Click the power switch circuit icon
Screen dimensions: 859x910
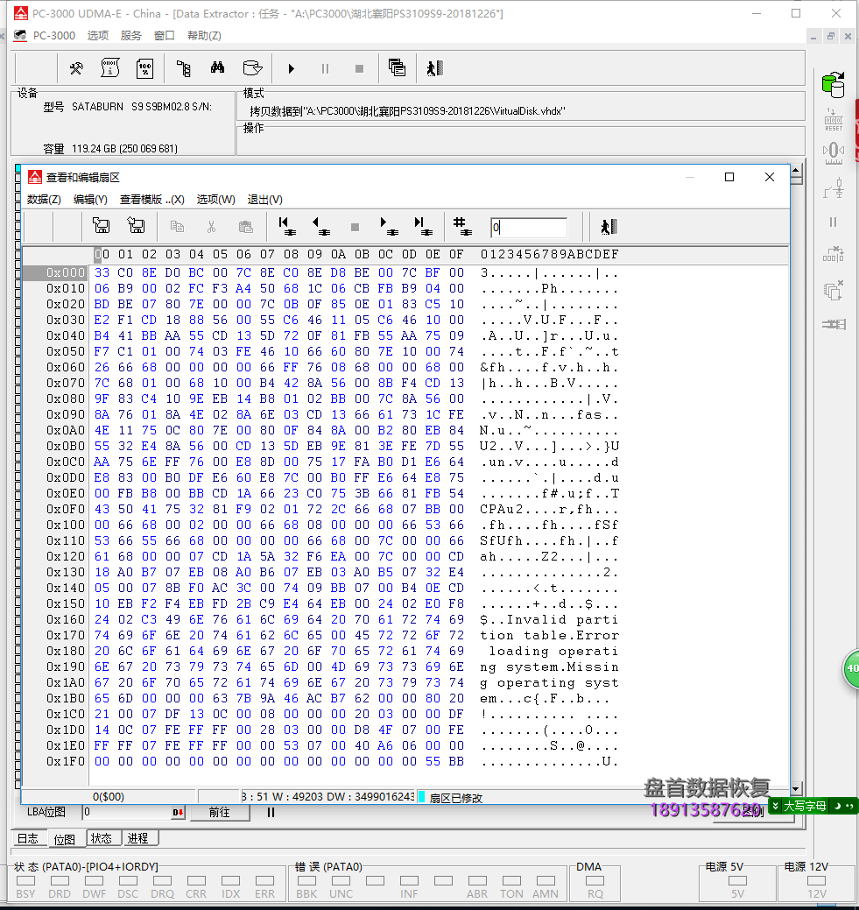(x=834, y=188)
